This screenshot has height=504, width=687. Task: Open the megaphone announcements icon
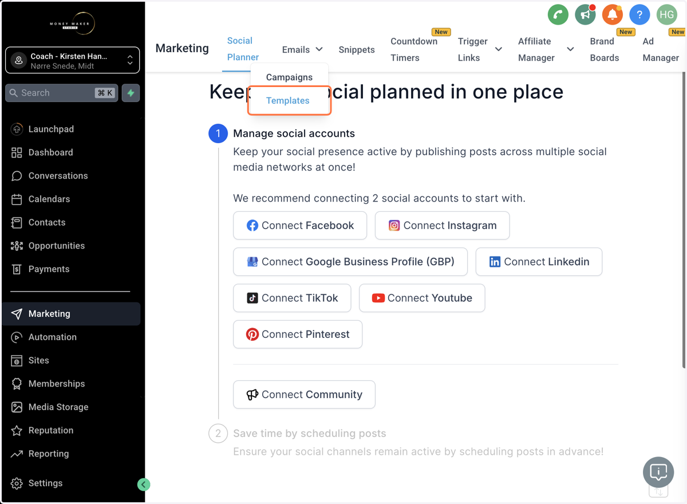(x=585, y=15)
